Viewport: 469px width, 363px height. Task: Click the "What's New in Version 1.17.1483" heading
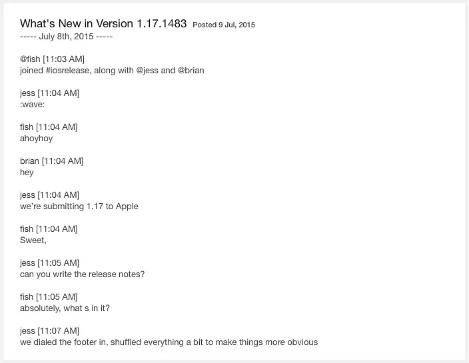(x=103, y=23)
